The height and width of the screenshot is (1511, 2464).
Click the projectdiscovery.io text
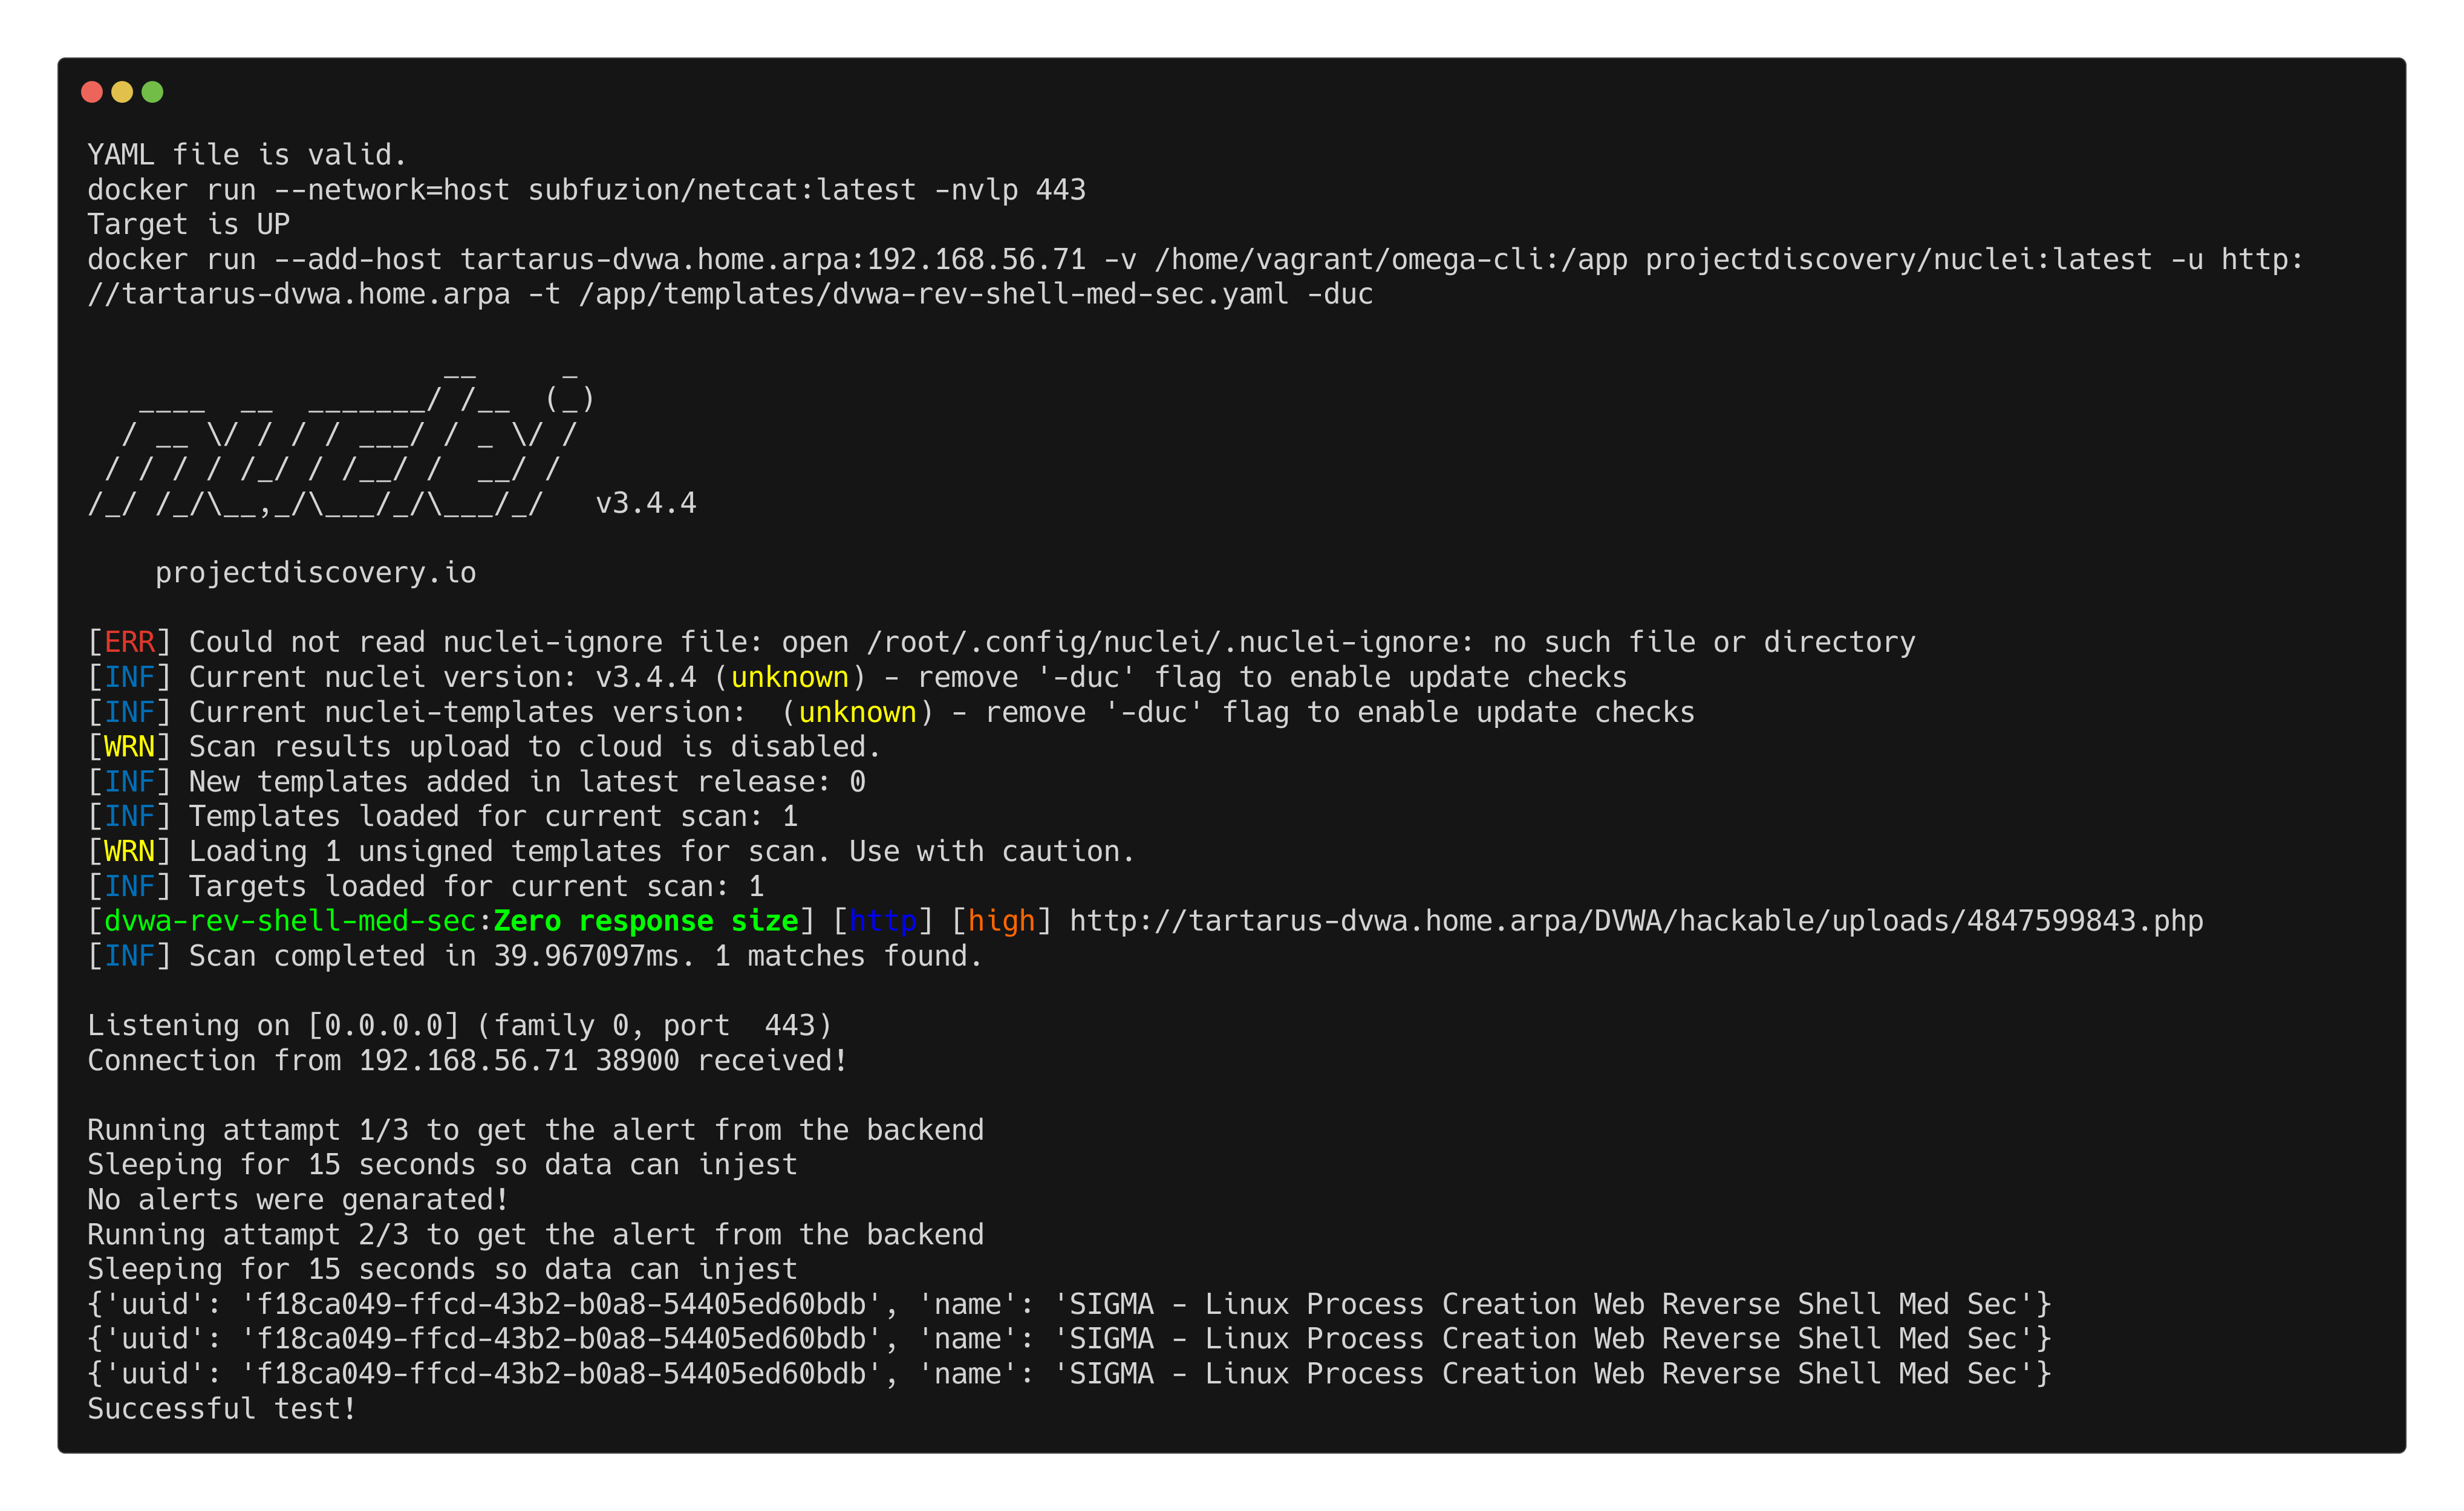(315, 572)
